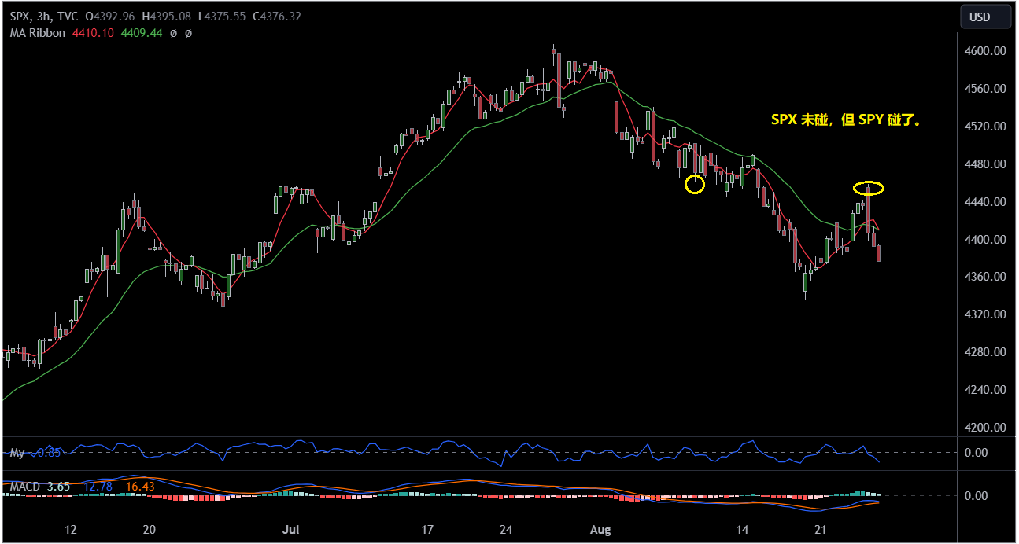Select the MACD indicator label
The height and width of the screenshot is (544, 1019).
pos(25,487)
